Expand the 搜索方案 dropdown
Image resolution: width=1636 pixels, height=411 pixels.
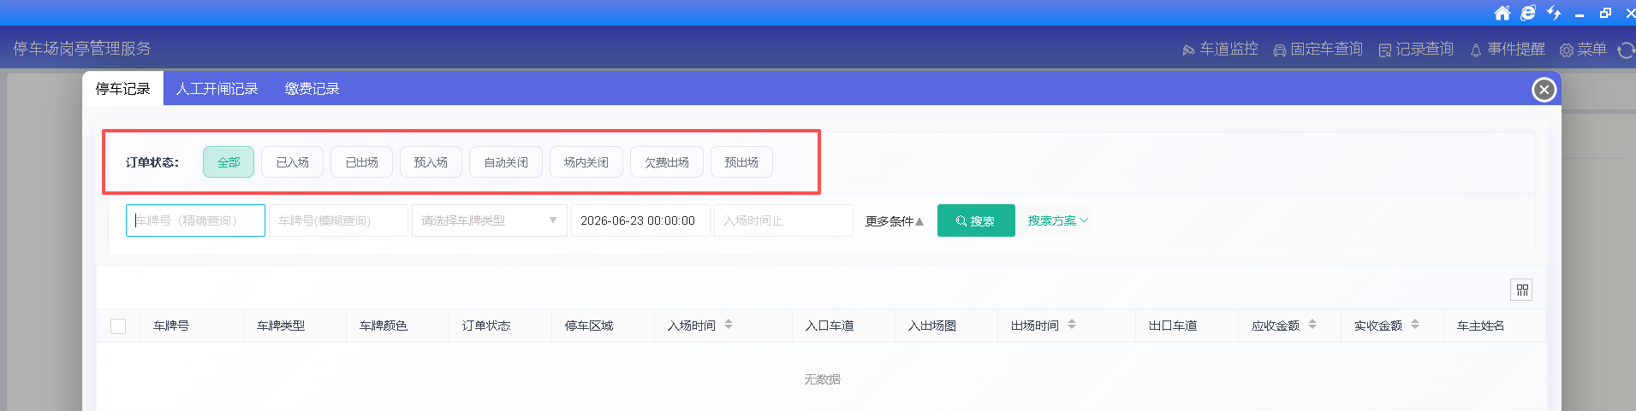point(1058,220)
